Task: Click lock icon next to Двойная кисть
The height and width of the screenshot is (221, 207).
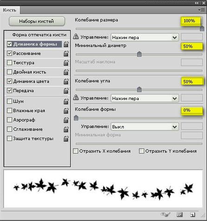Action: coord(66,72)
